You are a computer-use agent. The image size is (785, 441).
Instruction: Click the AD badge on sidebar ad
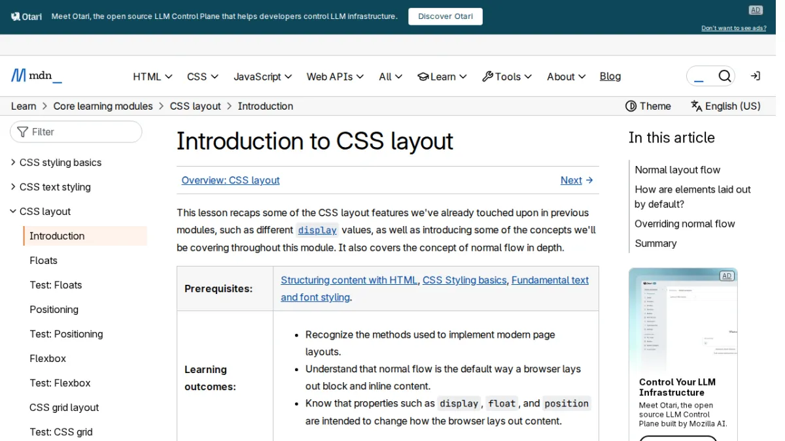coord(727,276)
